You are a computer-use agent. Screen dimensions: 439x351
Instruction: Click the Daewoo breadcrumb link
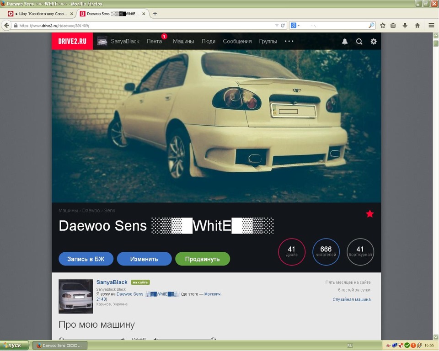[x=91, y=211]
